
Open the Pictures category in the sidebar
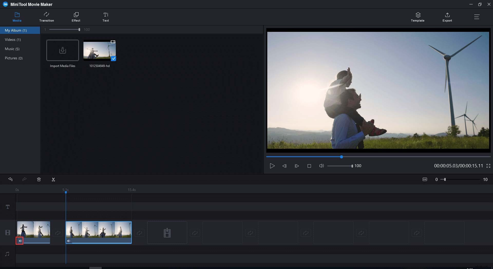(x=14, y=58)
